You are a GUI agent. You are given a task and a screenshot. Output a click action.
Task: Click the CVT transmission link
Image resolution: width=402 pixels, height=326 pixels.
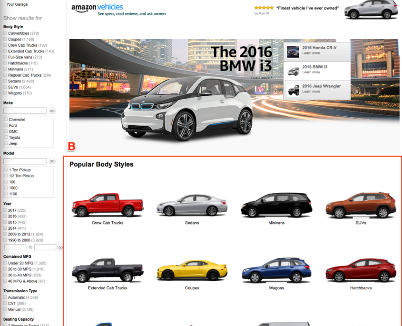(x=17, y=304)
